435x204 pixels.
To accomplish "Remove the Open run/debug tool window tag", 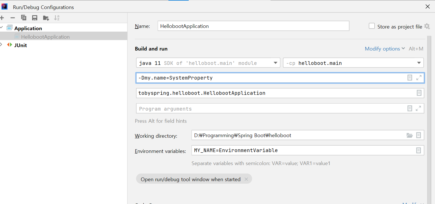I will coord(246,179).
